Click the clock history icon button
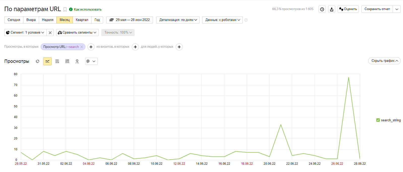The height and width of the screenshot is (172, 403). click(x=322, y=9)
